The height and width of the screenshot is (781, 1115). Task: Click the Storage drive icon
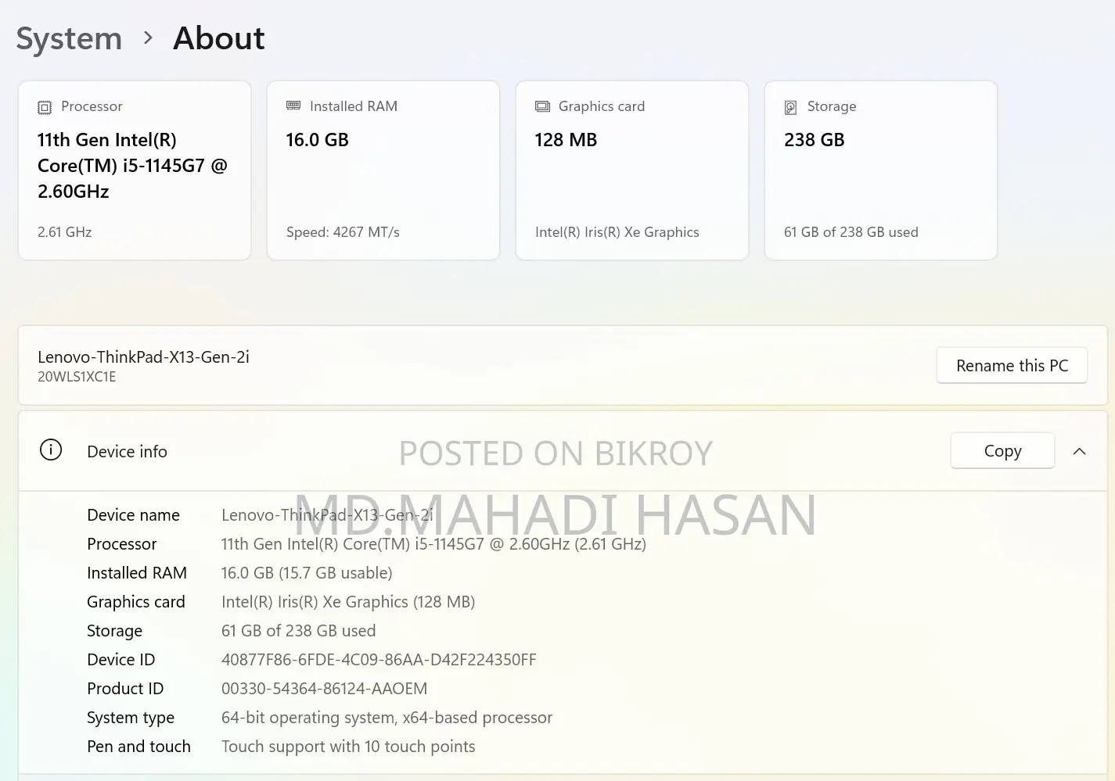pyautogui.click(x=791, y=107)
